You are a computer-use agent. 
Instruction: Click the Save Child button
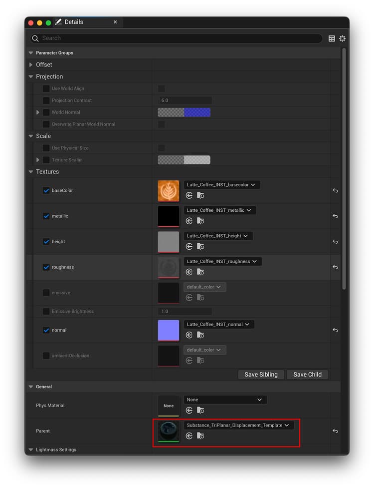(307, 375)
